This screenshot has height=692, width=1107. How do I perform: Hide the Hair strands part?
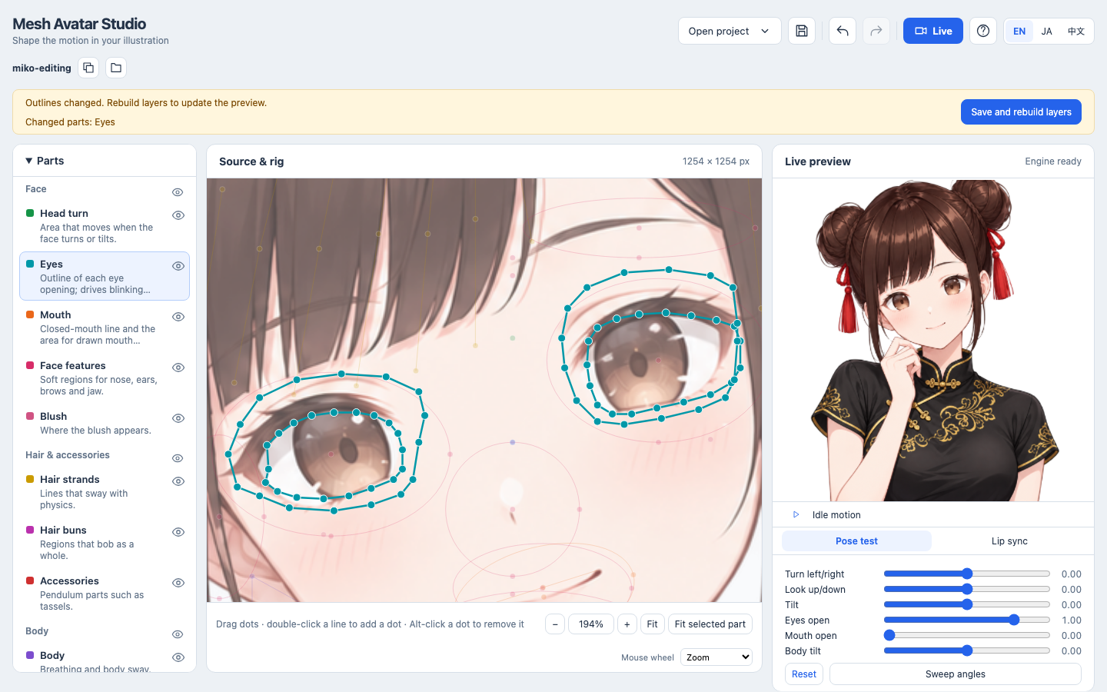(x=178, y=481)
